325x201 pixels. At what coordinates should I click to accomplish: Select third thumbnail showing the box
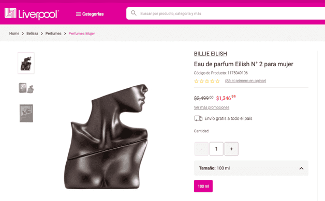[26, 113]
